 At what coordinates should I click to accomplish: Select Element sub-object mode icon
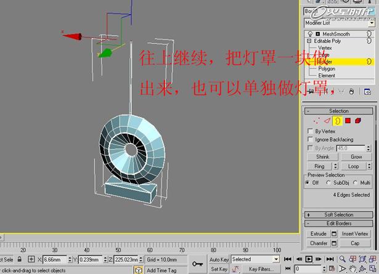click(x=357, y=121)
